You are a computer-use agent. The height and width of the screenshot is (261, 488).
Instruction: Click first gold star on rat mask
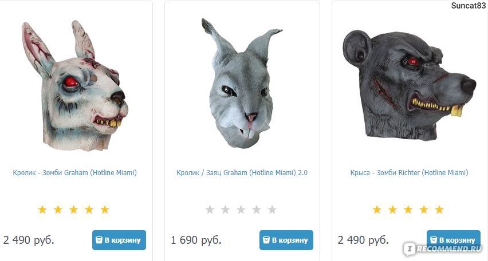point(377,209)
